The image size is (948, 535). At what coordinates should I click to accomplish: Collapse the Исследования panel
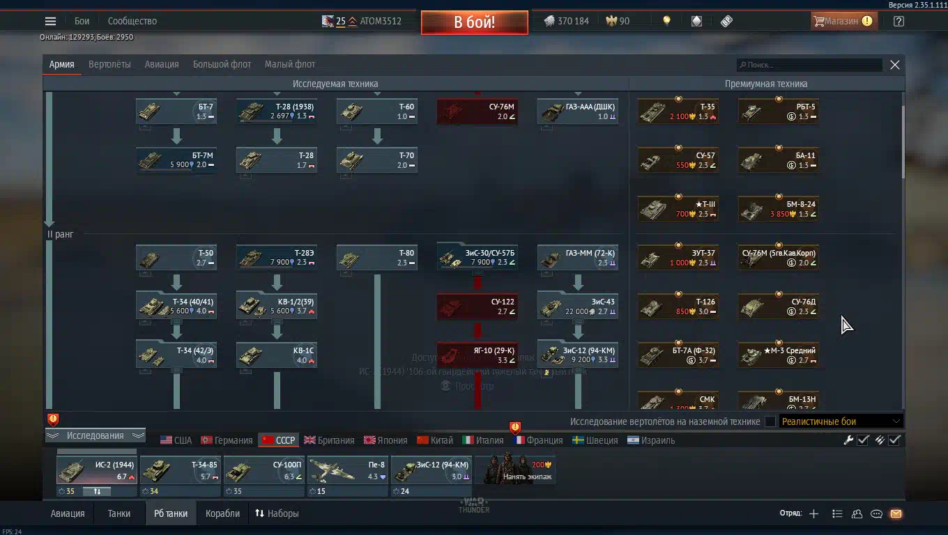tap(95, 435)
